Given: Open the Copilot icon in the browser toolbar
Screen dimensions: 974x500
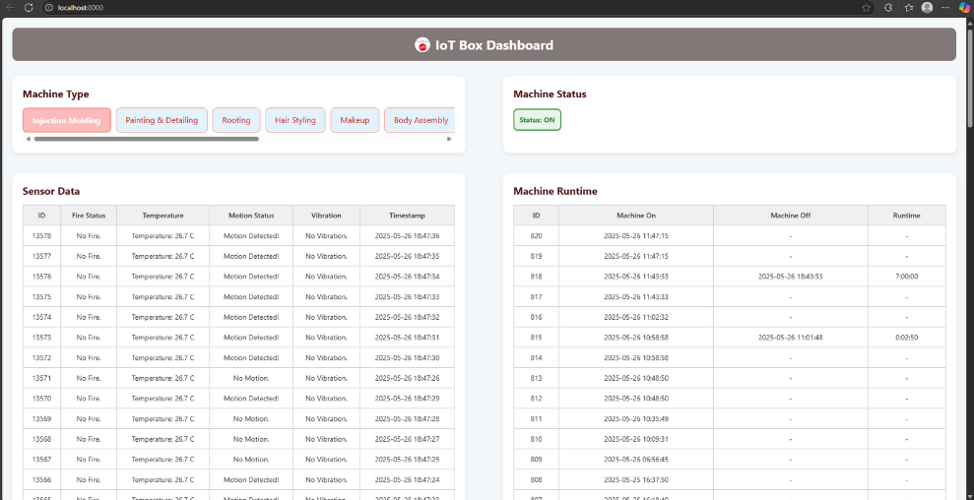Looking at the screenshot, I should tap(963, 7).
